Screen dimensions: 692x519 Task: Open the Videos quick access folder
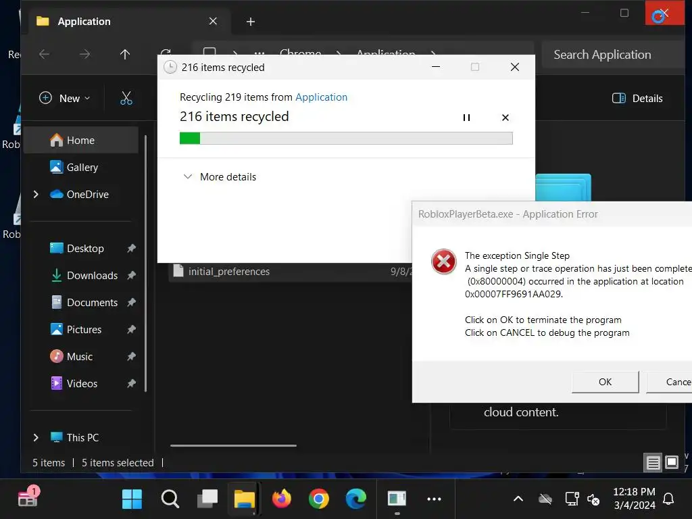coord(82,383)
